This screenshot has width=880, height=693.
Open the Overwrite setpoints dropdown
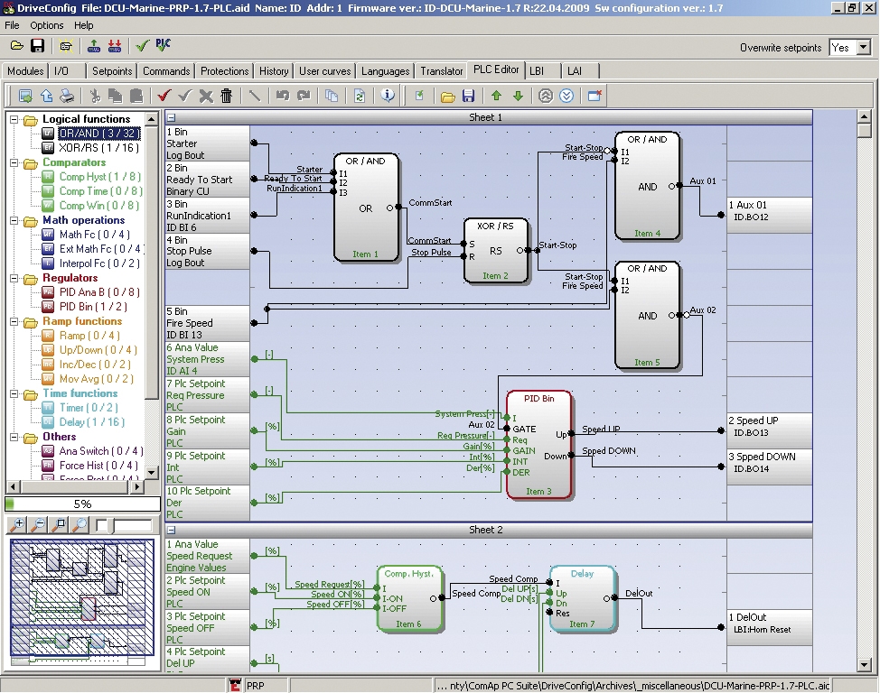pyautogui.click(x=863, y=47)
